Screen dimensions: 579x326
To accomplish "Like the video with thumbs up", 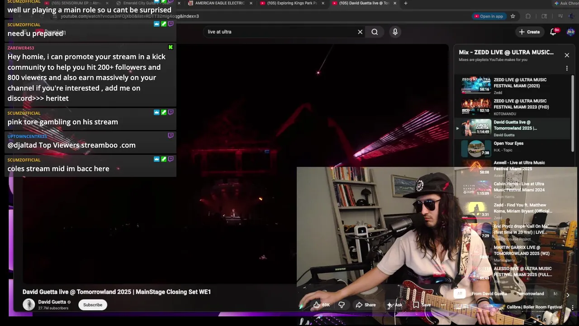I will tap(321, 305).
